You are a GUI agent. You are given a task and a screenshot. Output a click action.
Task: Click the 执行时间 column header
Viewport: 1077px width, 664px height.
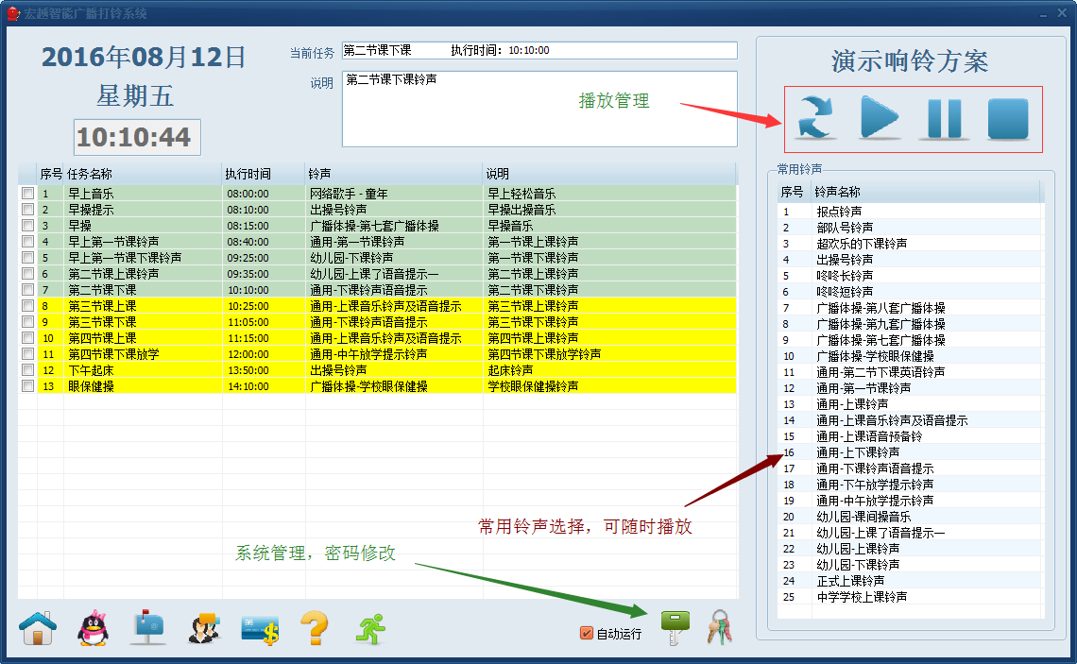tap(248, 174)
